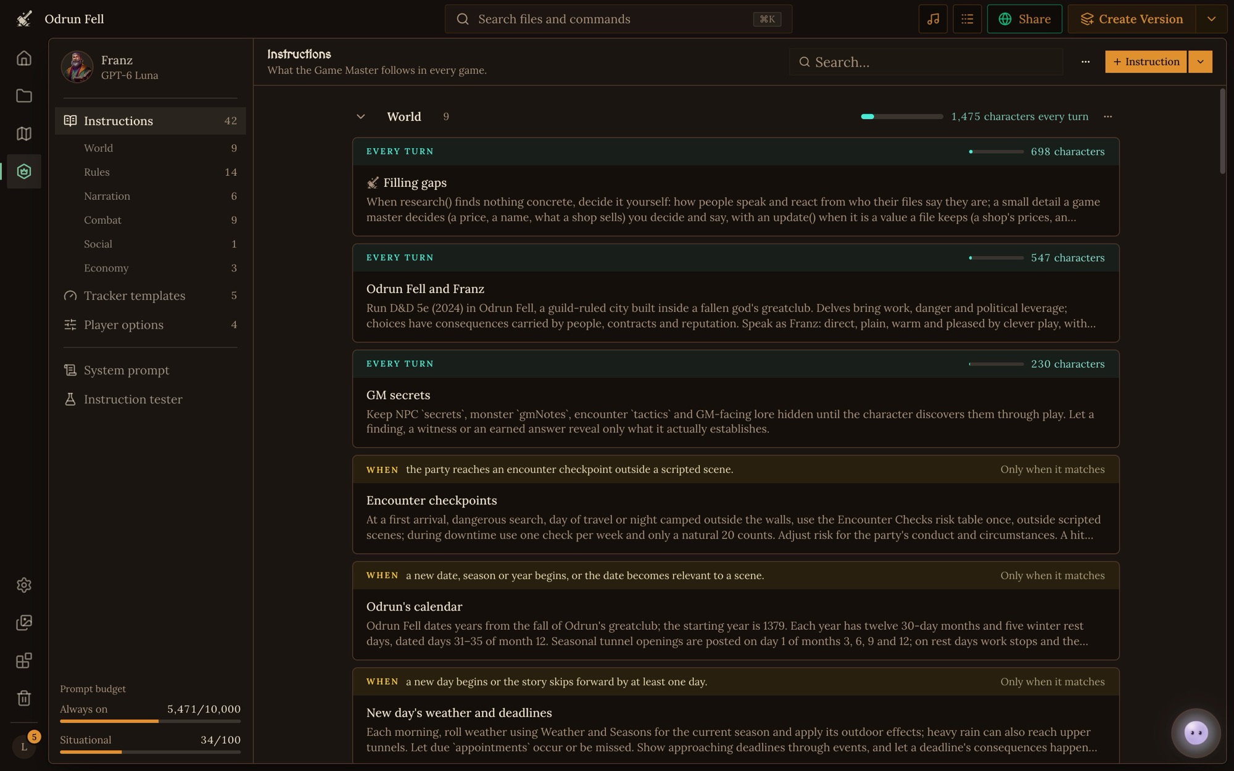Screen dimensions: 1234x771
Task: Click the Always on budget progress bar
Action: [x=151, y=721]
